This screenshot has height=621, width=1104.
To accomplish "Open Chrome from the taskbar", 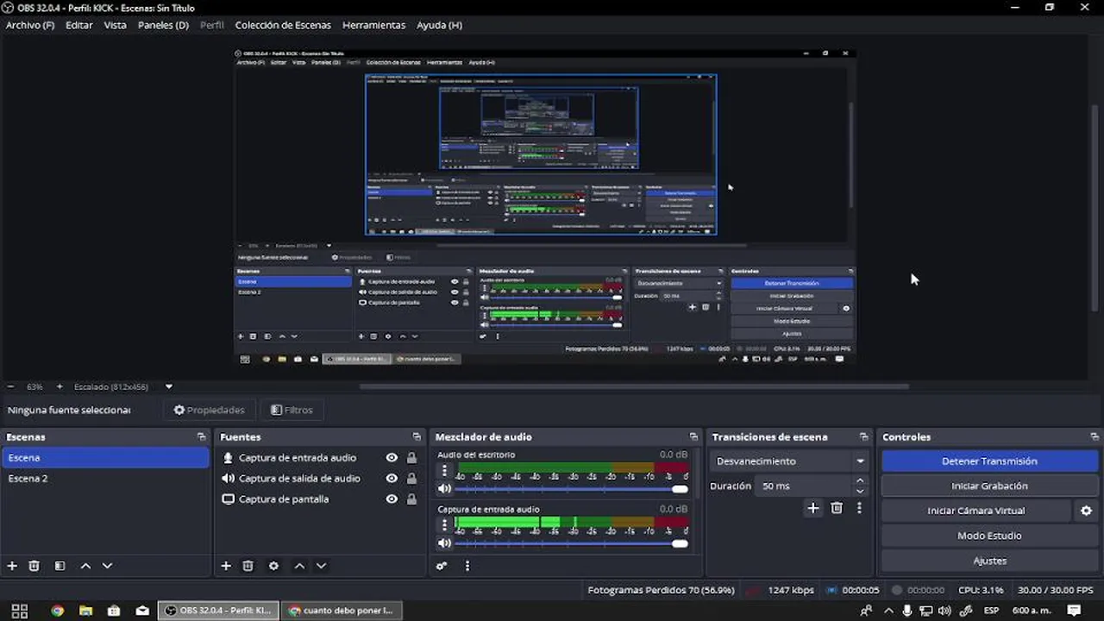I will [x=57, y=611].
